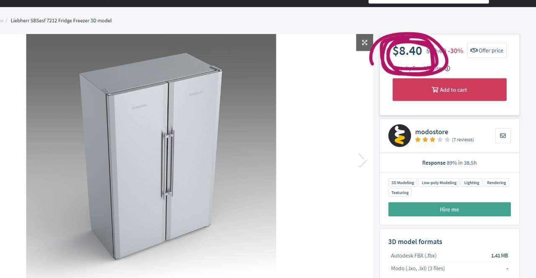Open the 7 reviews link
Viewport: 536px width, 278px height.
(463, 140)
